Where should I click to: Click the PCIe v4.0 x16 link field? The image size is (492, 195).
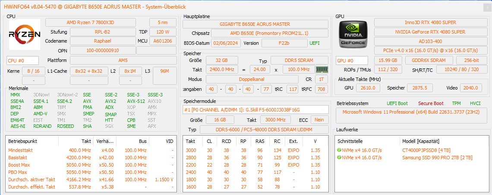[430, 50]
